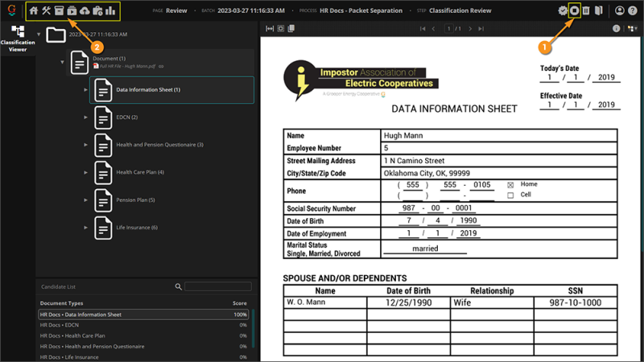This screenshot has width=644, height=362.
Task: Collapse the Document (1) tree node
Action: coord(63,62)
